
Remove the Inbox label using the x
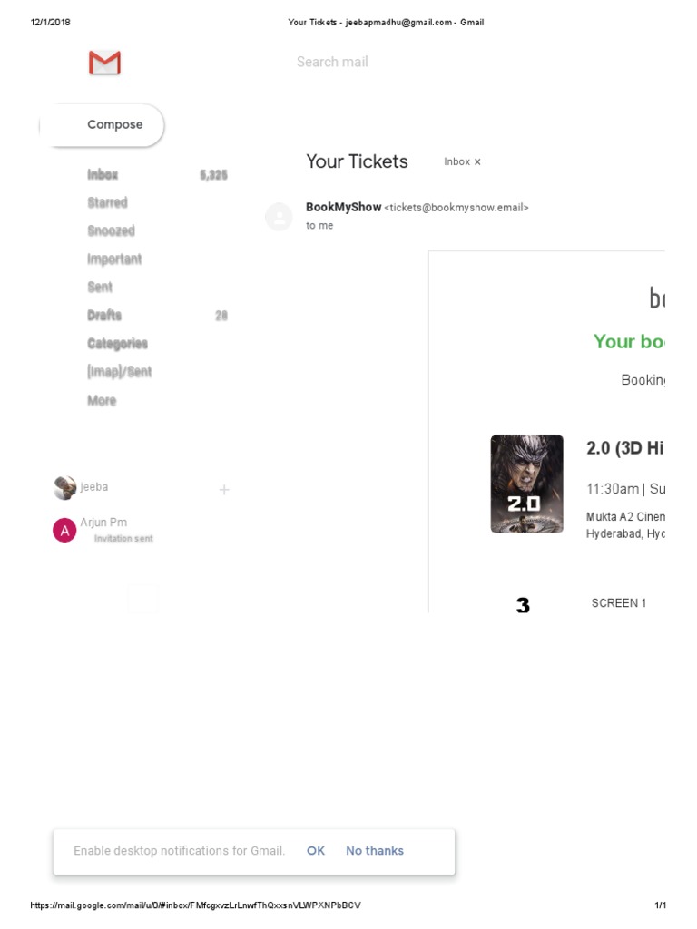pyautogui.click(x=477, y=162)
